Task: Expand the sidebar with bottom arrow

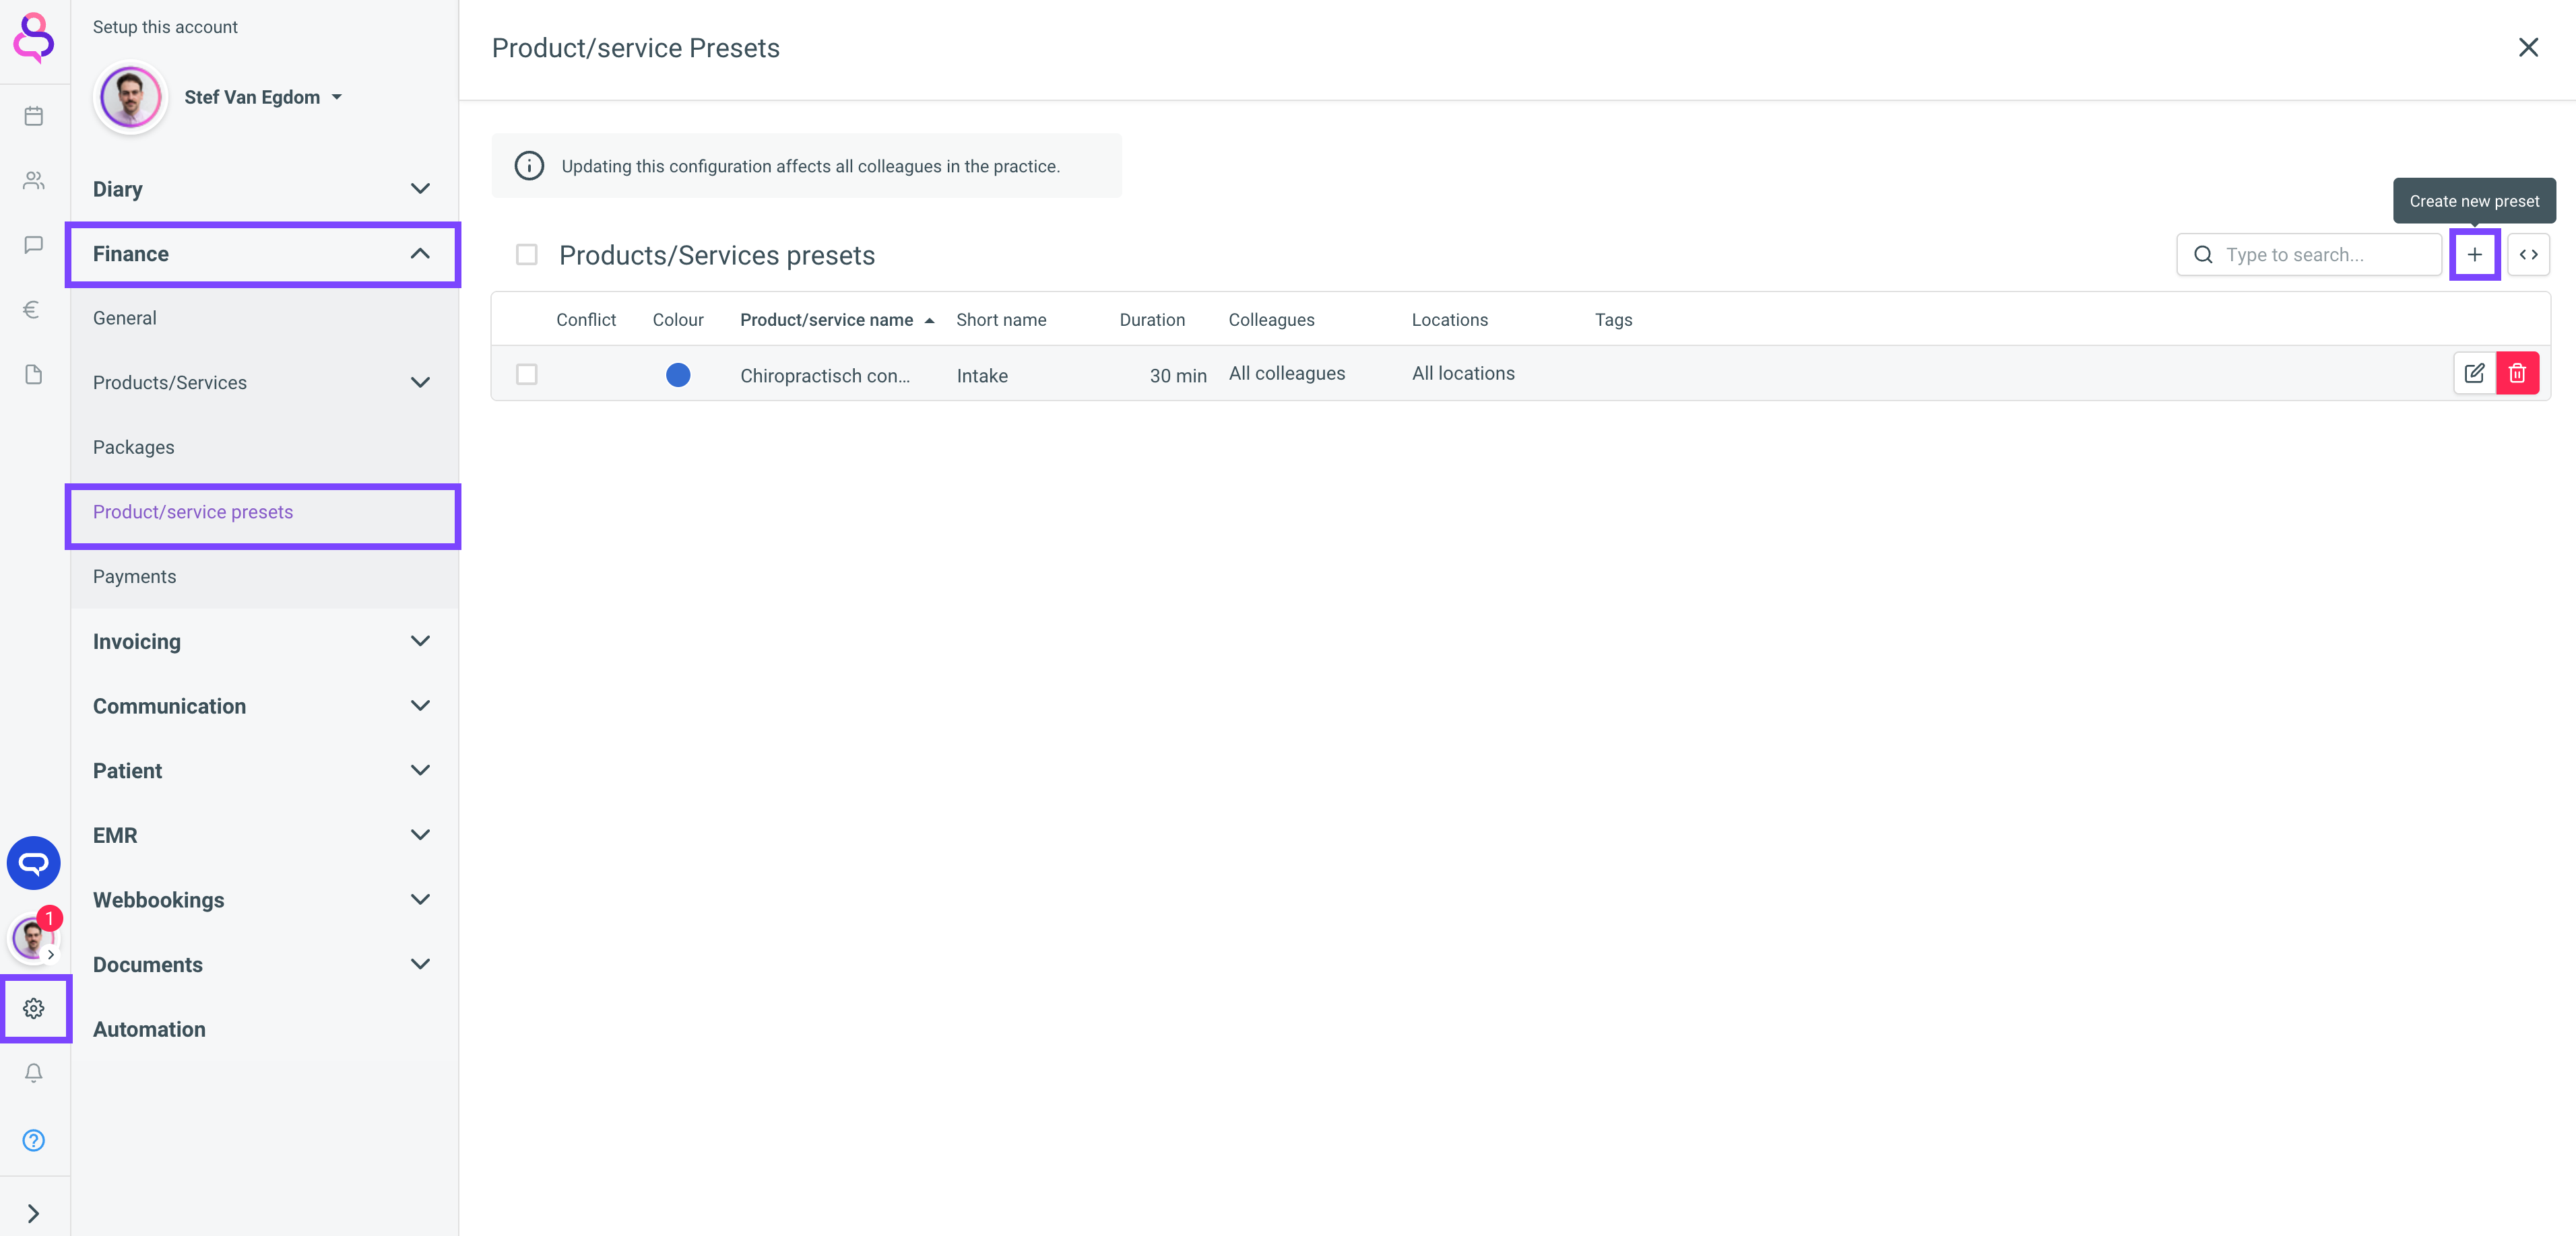Action: 34,1213
